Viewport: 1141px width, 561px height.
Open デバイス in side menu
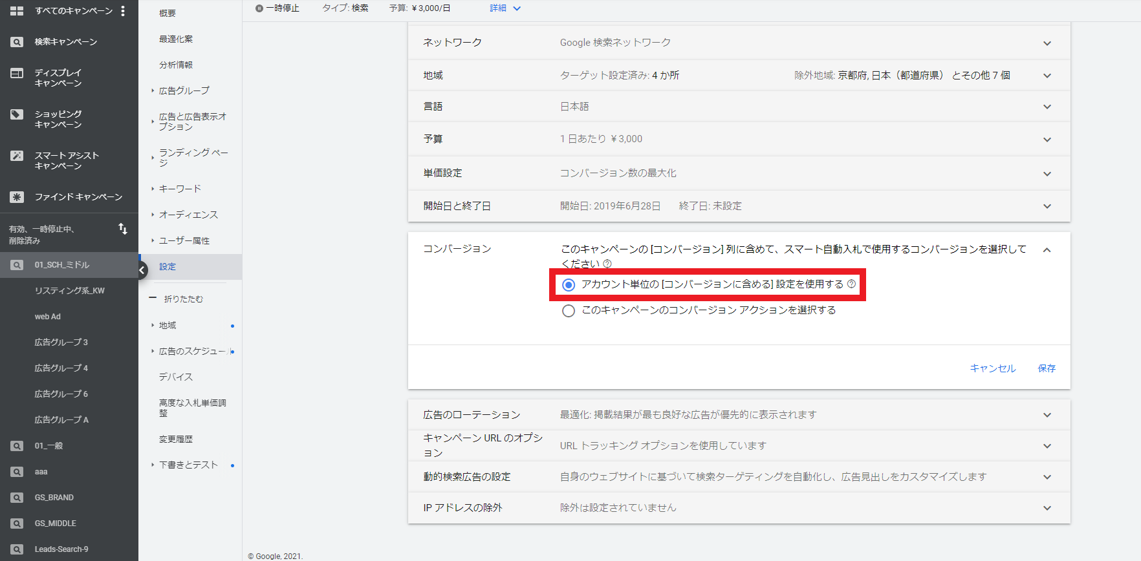pyautogui.click(x=176, y=377)
